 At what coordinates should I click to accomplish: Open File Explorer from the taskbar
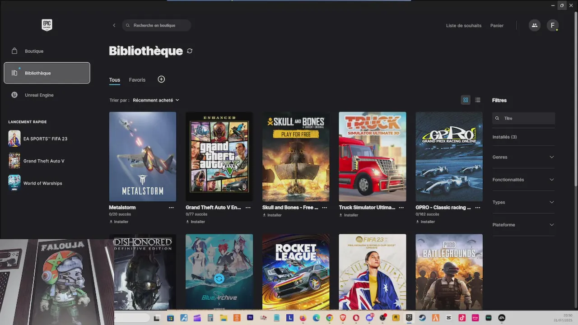coord(224,318)
